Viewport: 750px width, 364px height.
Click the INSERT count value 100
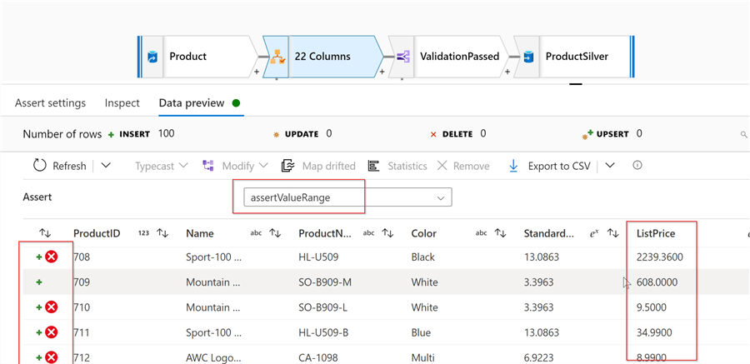click(166, 133)
